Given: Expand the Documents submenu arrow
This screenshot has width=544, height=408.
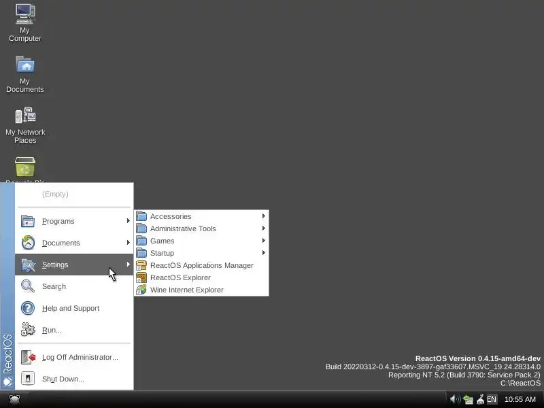Looking at the screenshot, I should (129, 243).
